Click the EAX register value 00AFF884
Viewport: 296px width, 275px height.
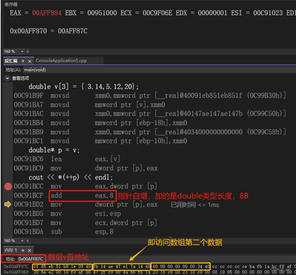[47, 13]
